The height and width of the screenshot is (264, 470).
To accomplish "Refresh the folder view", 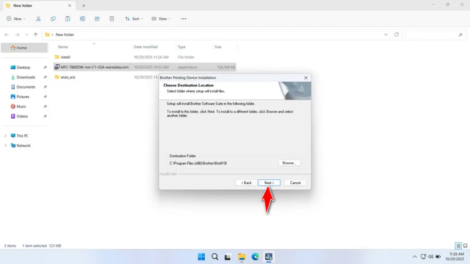I will pyautogui.click(x=396, y=34).
